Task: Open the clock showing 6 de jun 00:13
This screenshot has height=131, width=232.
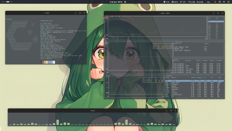Action: pyautogui.click(x=116, y=2)
